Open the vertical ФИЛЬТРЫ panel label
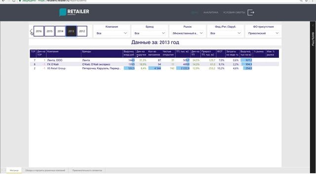The width and height of the screenshot is (316, 178). (x=313, y=39)
